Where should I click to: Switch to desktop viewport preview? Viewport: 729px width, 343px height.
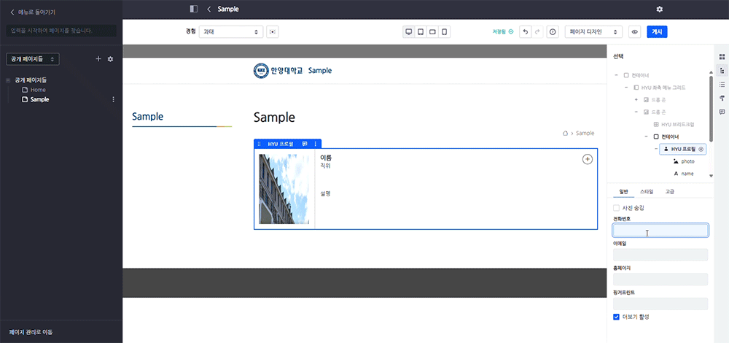[x=409, y=32]
